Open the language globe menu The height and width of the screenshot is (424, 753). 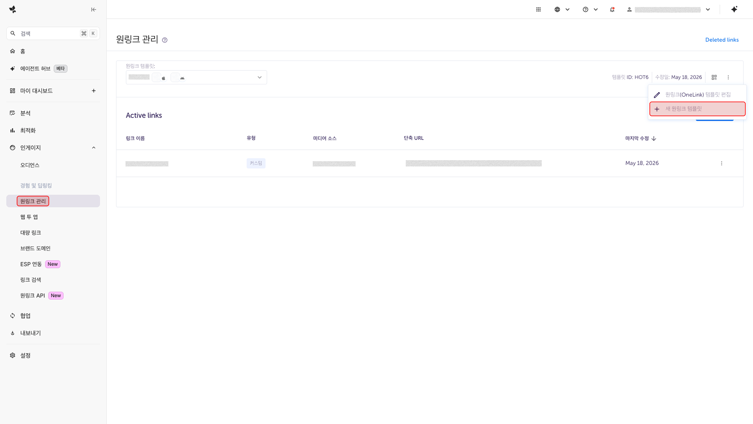(x=562, y=9)
